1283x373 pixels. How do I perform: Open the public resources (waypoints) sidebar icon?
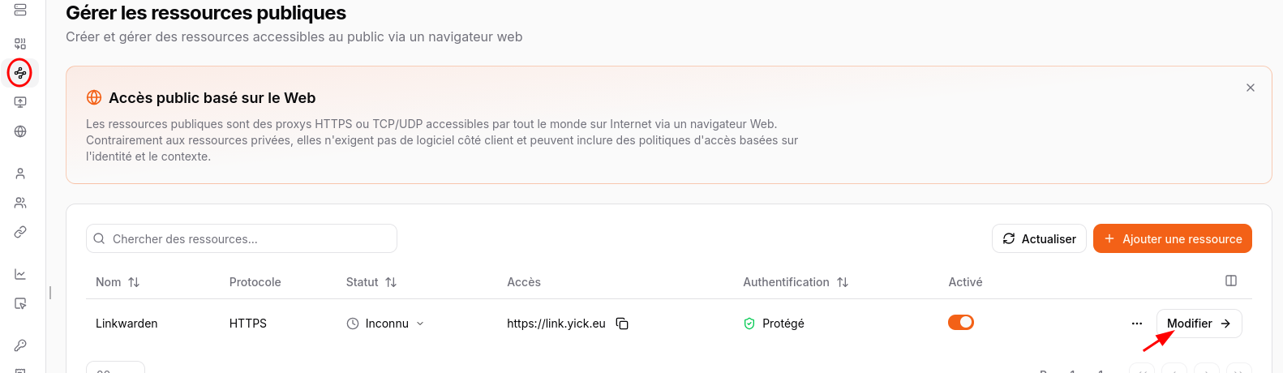coord(20,73)
